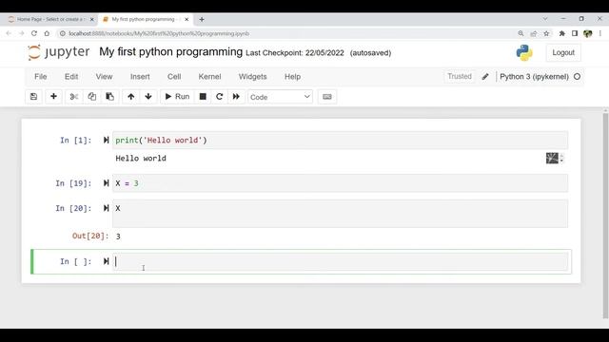Open the browser extensions puzzle icon
The width and height of the screenshot is (609, 342).
tap(562, 33)
